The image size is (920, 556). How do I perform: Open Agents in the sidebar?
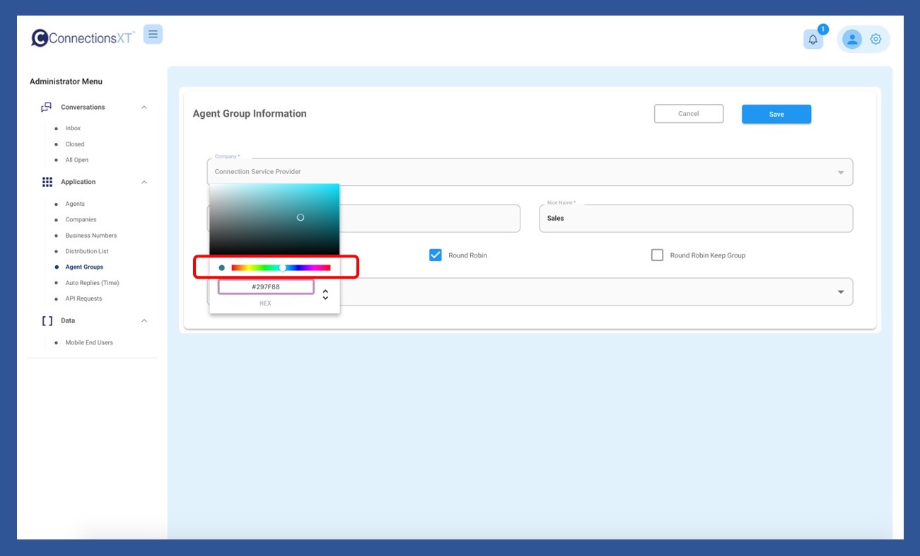pos(75,204)
